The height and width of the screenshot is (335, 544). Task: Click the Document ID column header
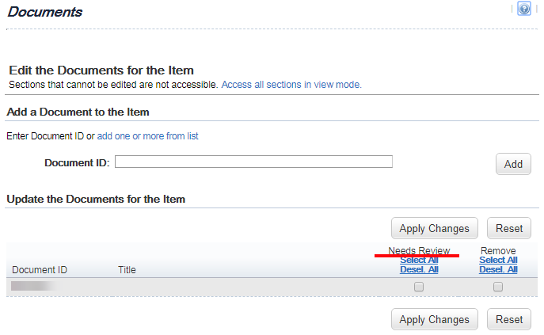pyautogui.click(x=40, y=270)
